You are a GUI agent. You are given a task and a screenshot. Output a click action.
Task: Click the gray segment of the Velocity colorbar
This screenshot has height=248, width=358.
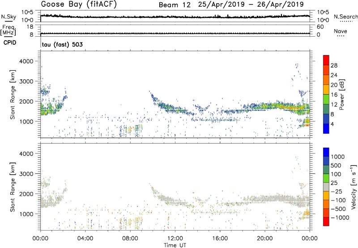coord(326,187)
